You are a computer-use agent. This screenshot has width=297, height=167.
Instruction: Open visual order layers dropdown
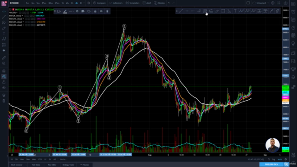click(x=83, y=11)
